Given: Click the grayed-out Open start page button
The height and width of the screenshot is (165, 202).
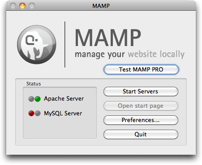Looking at the screenshot, I should [x=141, y=106].
